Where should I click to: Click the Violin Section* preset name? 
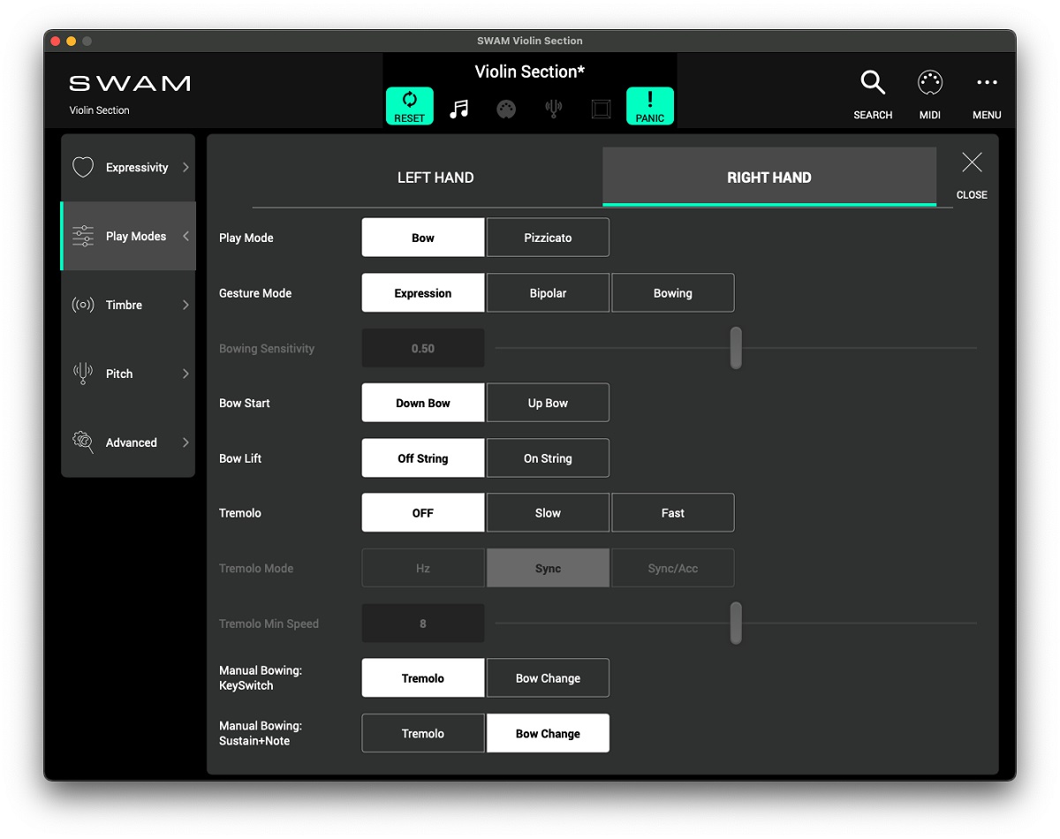tap(530, 72)
